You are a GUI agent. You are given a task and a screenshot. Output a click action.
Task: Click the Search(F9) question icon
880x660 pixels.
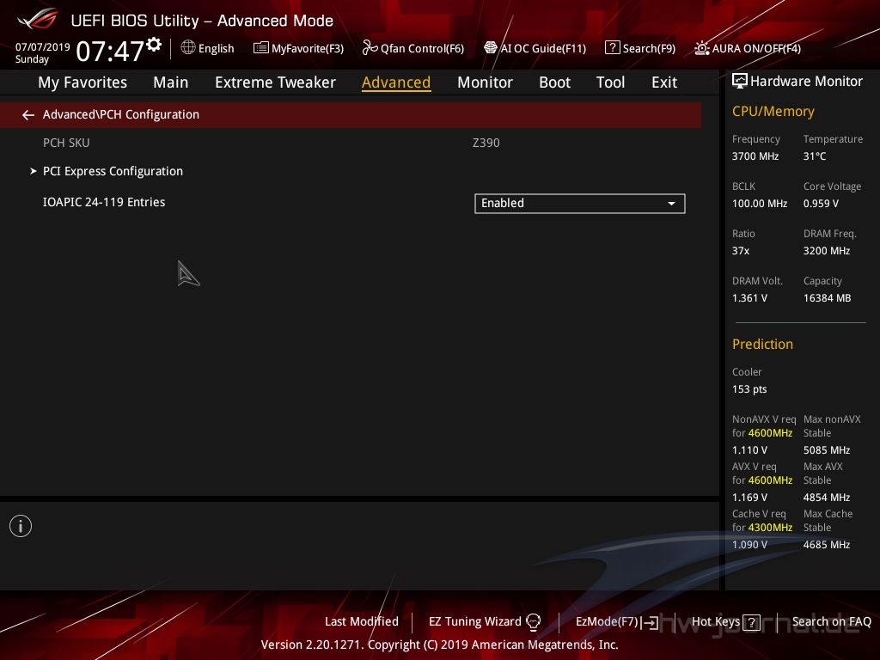click(x=612, y=48)
